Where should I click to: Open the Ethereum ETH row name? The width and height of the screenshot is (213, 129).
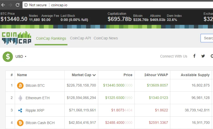point(37,98)
